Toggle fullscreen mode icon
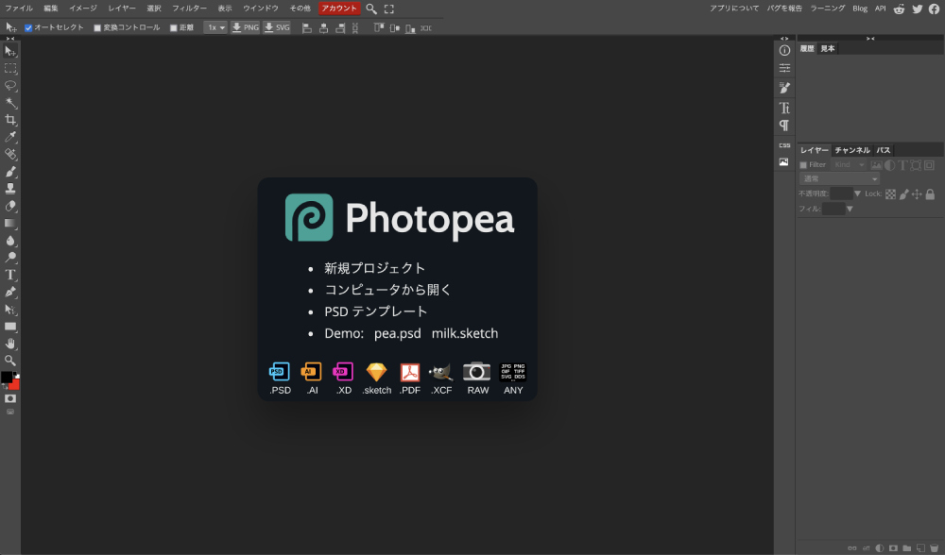The height and width of the screenshot is (555, 945). 389,9
